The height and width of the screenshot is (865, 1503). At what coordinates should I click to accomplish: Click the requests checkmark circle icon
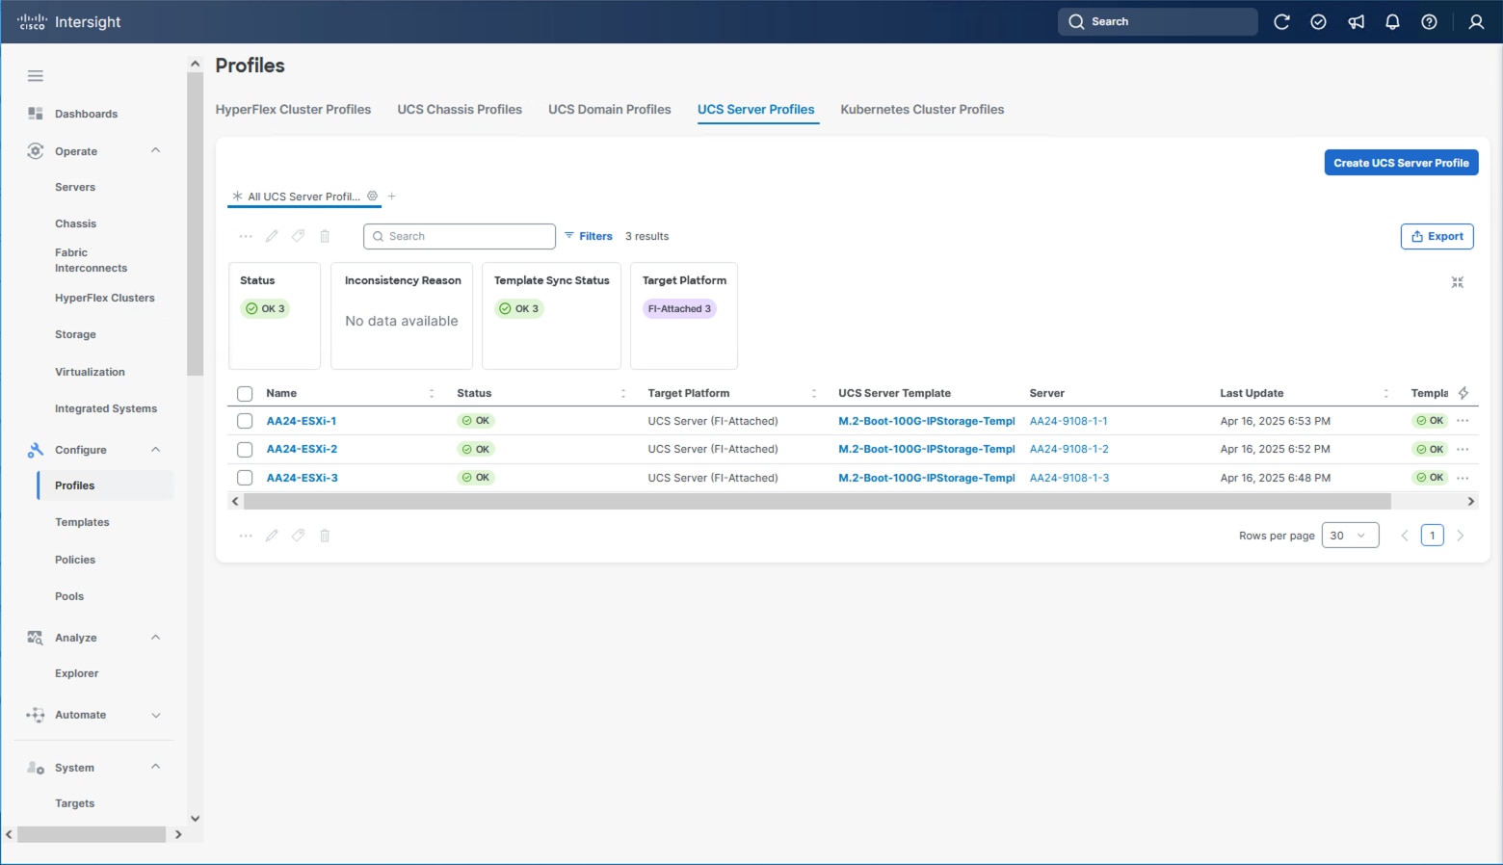[x=1318, y=22]
